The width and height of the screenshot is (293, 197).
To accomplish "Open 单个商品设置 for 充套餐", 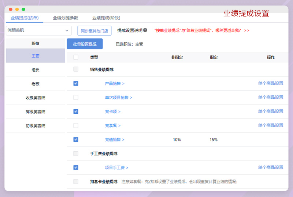I will click(271, 125).
